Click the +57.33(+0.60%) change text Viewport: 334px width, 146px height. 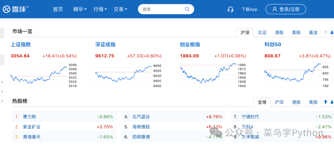(144, 56)
